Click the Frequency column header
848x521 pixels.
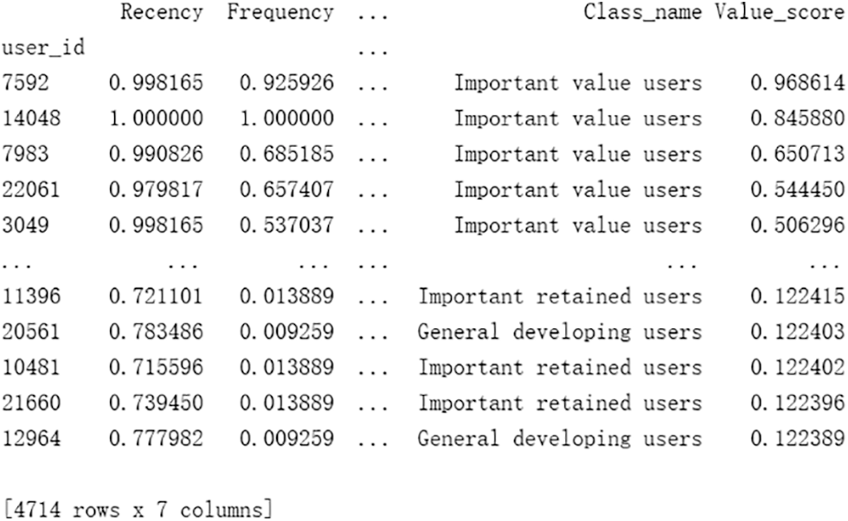point(279,13)
